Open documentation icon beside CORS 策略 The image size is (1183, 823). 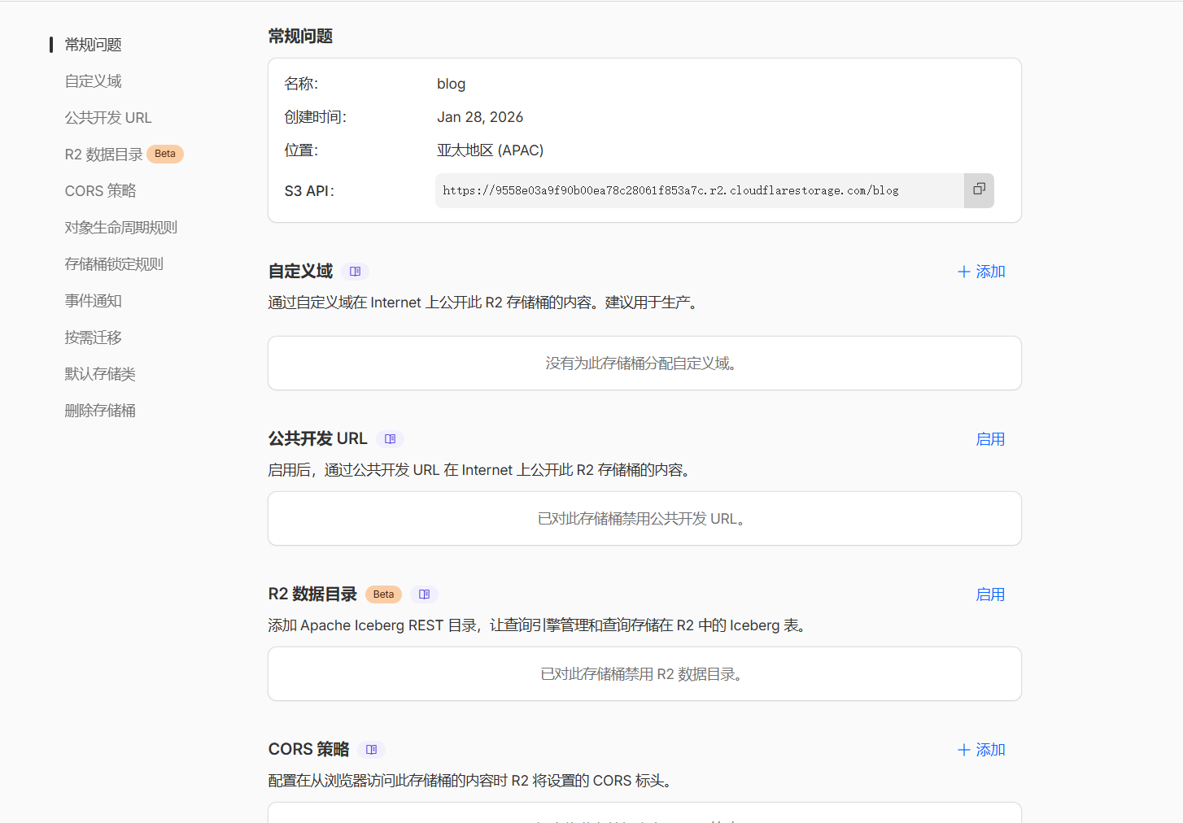tap(372, 749)
